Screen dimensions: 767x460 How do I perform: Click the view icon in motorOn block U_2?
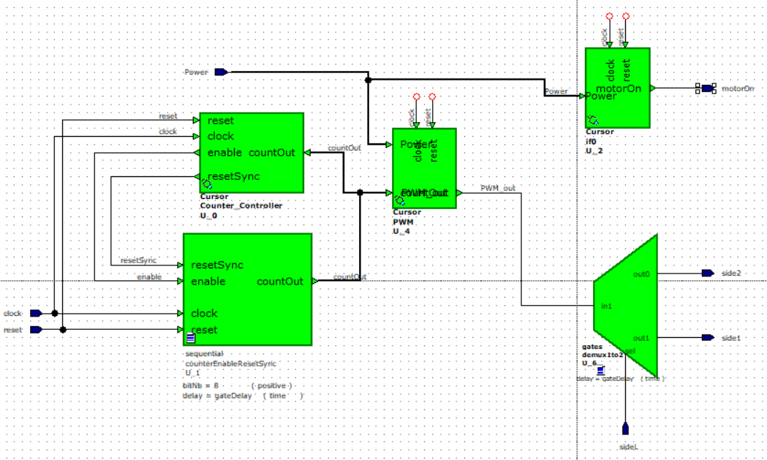point(593,120)
